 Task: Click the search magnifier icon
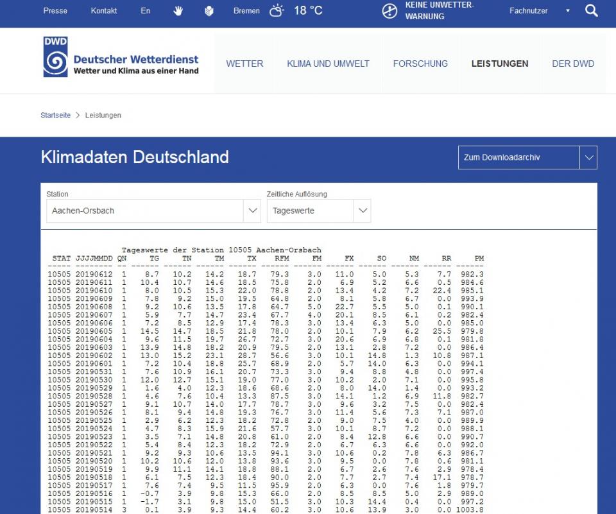coord(591,11)
